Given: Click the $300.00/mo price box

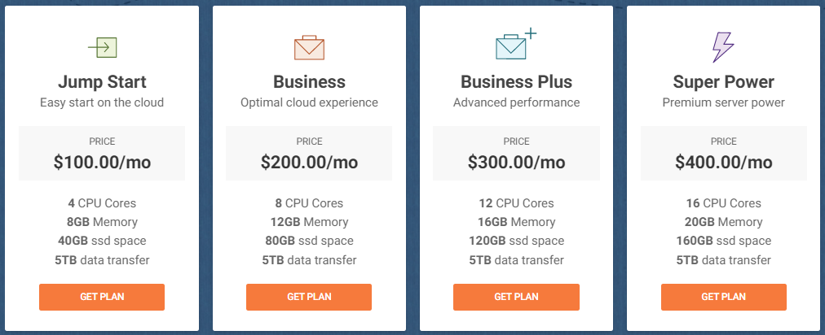Looking at the screenshot, I should [x=516, y=154].
